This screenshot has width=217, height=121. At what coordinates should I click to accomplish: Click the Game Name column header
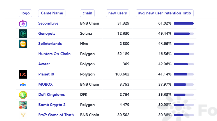point(52,13)
